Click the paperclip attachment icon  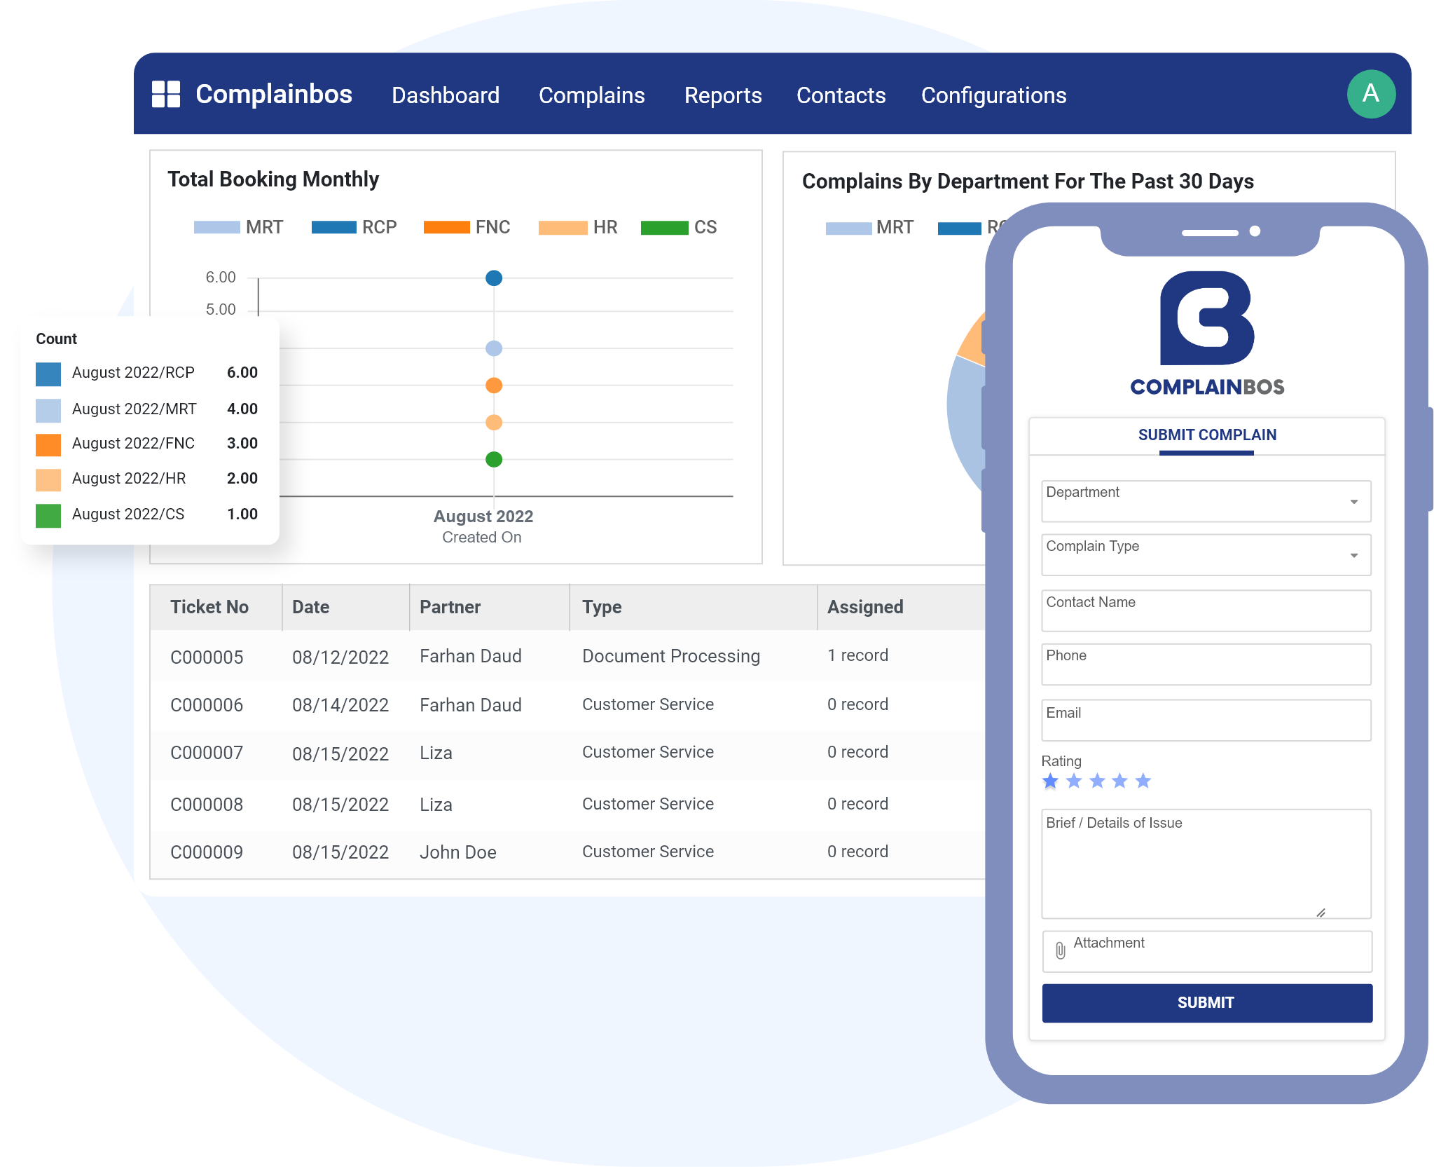pyautogui.click(x=1060, y=950)
